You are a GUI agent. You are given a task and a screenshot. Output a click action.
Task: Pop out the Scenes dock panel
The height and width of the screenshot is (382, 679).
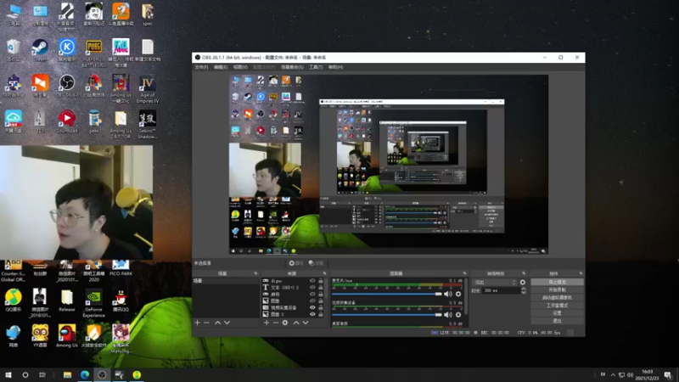coord(255,273)
